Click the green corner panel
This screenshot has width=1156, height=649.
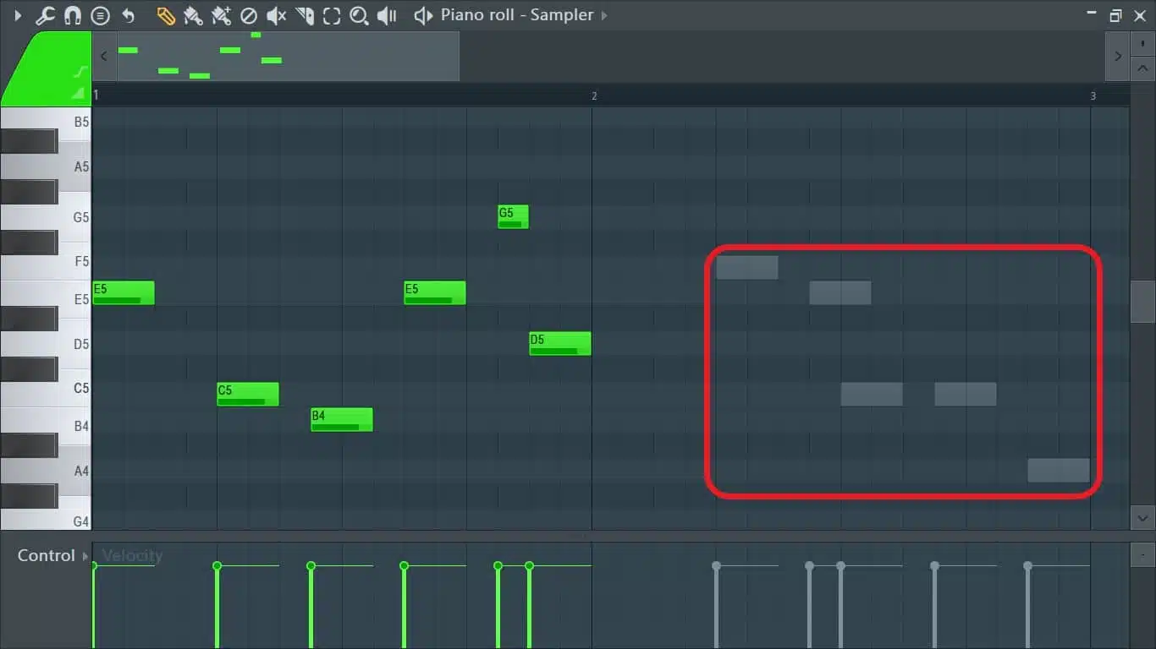[47, 68]
